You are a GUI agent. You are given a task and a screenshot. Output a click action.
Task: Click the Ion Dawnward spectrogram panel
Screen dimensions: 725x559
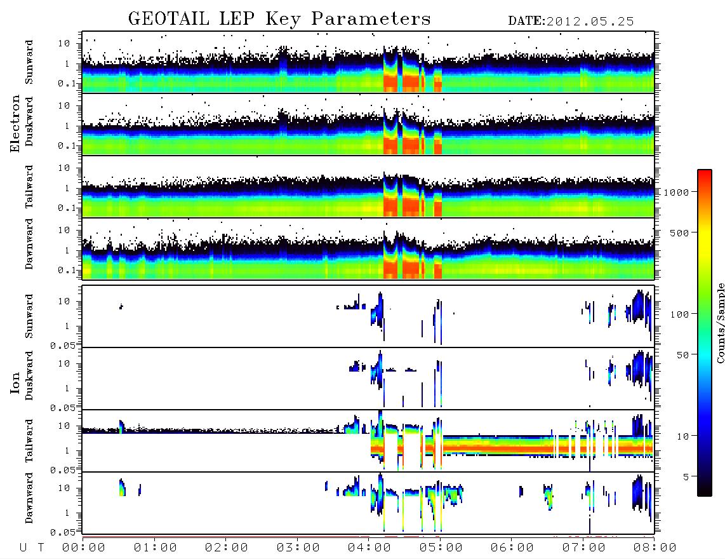pos(368,503)
